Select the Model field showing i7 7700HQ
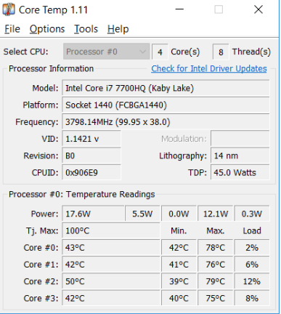The height and width of the screenshot is (314, 281). (x=166, y=88)
